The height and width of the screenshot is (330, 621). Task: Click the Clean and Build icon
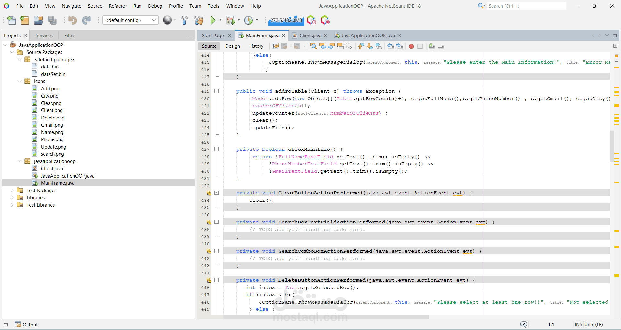(x=198, y=20)
